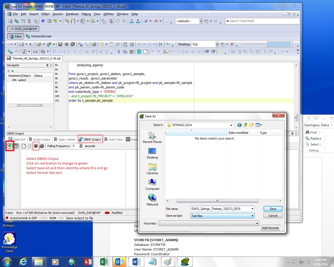Click the Add Favorite button
This screenshot has height=267, width=334.
click(270, 228)
